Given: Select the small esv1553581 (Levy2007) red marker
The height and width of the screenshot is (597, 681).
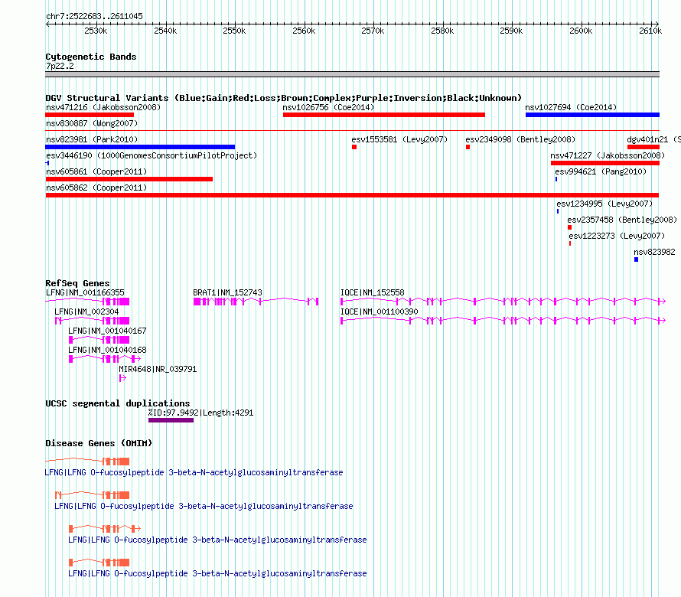Looking at the screenshot, I should [354, 147].
